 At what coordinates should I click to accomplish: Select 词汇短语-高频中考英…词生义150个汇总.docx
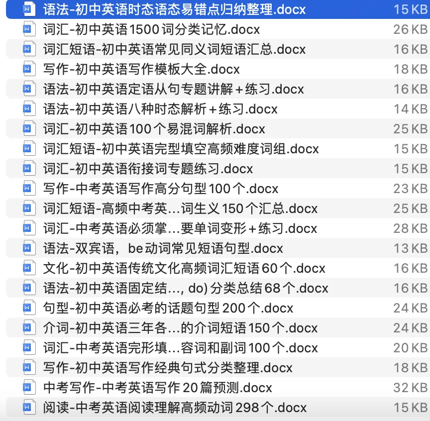180,209
